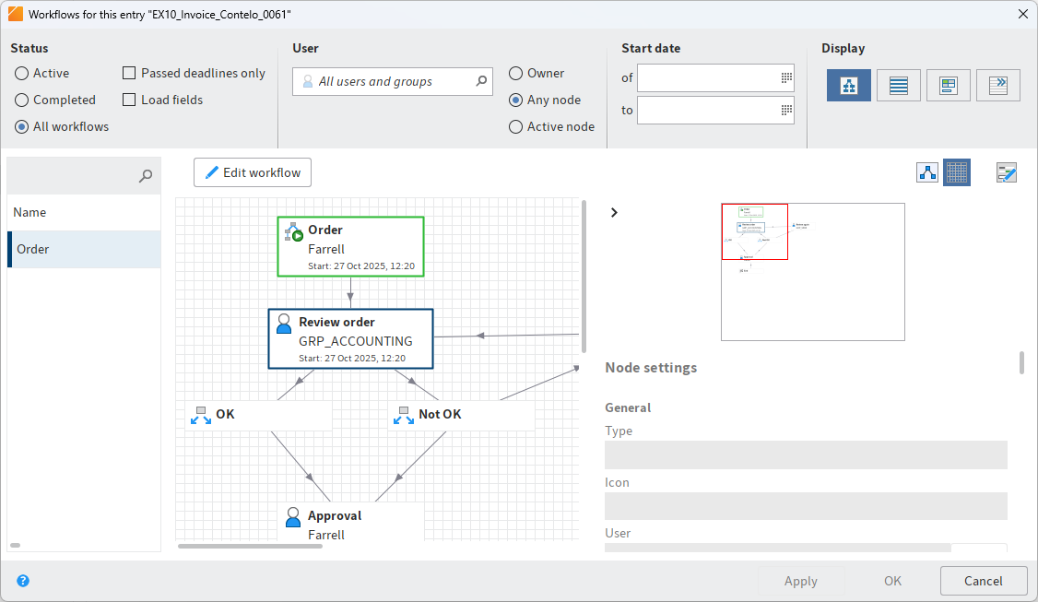Switch Display to list view

pyautogui.click(x=898, y=85)
